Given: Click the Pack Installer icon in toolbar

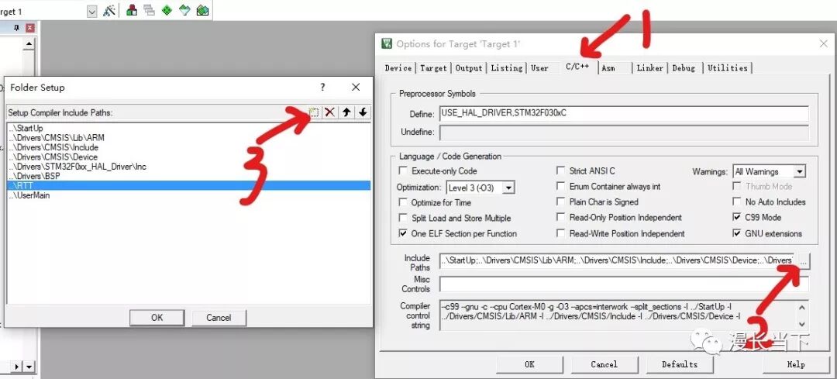Looking at the screenshot, I should 202,11.
